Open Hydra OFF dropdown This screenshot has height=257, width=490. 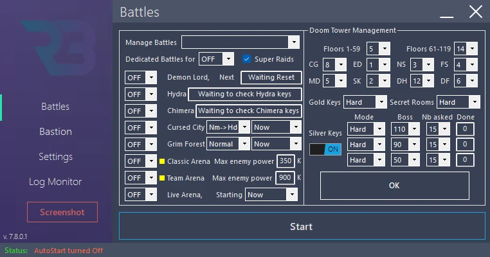coord(141,94)
